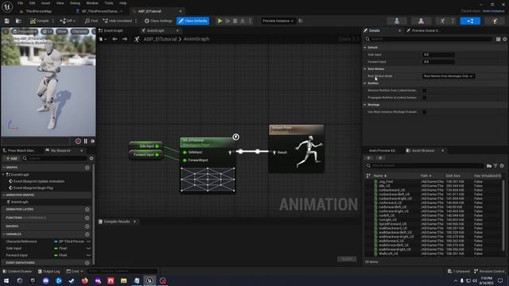
Task: Open the File menu
Action: (x=20, y=3)
